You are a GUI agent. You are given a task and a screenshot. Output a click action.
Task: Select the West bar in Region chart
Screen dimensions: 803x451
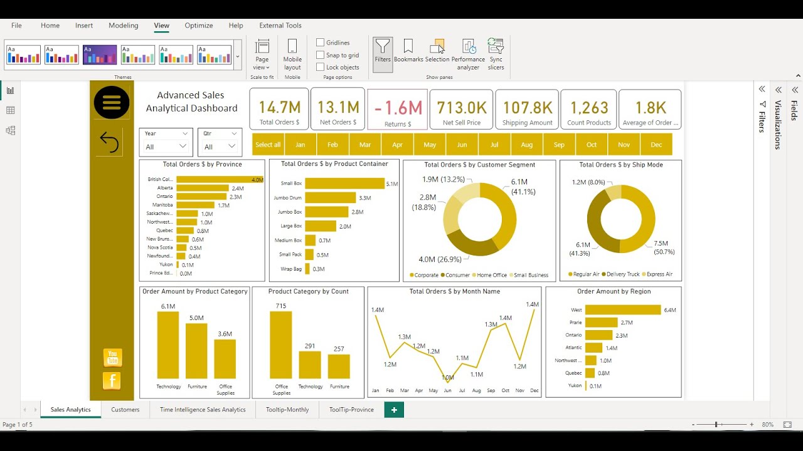tap(623, 310)
